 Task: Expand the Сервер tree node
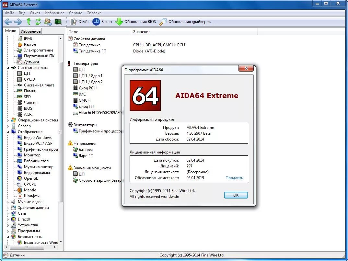coord(8,126)
